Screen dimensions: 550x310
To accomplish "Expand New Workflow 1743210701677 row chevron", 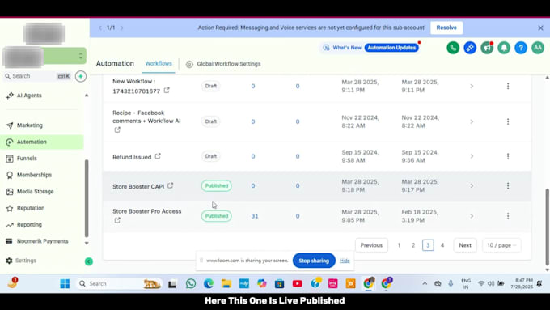I will click(472, 86).
